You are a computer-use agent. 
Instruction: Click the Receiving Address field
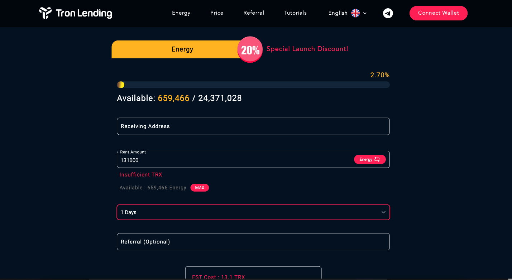253,126
